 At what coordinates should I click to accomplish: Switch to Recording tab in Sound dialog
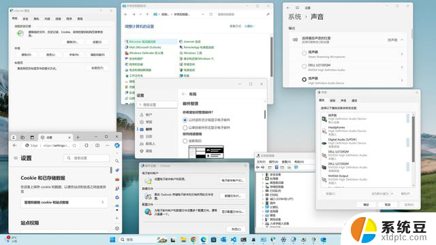click(332, 100)
